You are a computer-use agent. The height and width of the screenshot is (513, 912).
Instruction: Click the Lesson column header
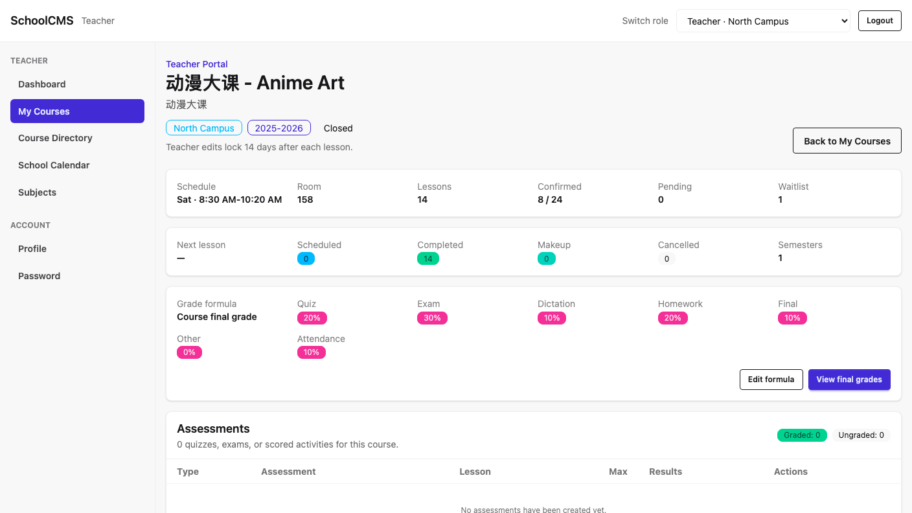[475, 472]
